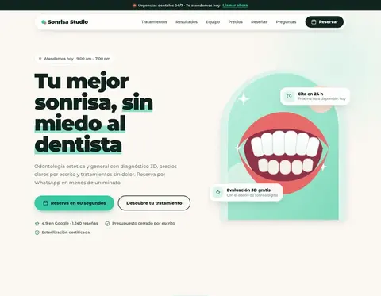Click text '4.9 en Google · 1,240 reseñas'
The width and height of the screenshot is (381, 296).
pos(70,224)
